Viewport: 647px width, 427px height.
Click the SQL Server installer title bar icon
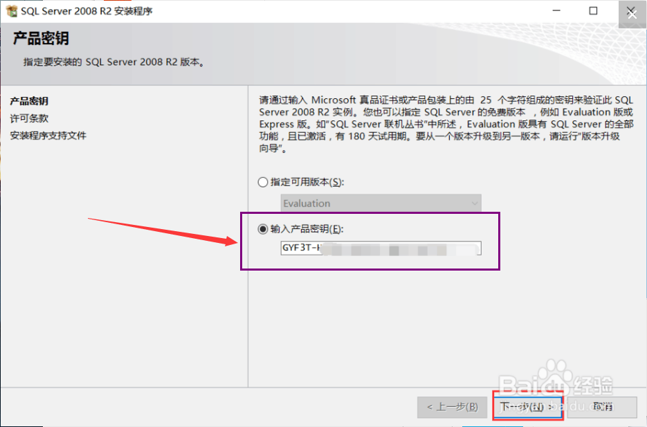pos(12,11)
